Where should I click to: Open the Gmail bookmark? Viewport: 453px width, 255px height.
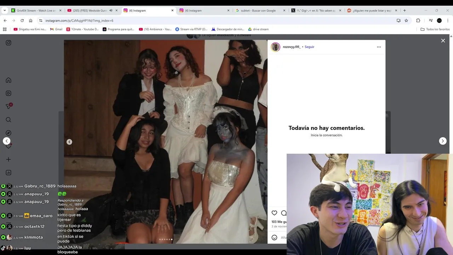coord(56,29)
